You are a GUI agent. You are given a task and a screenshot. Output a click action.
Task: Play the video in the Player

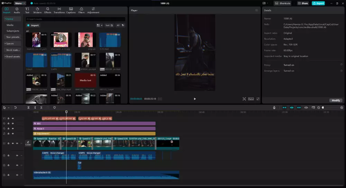pyautogui.click(x=194, y=99)
